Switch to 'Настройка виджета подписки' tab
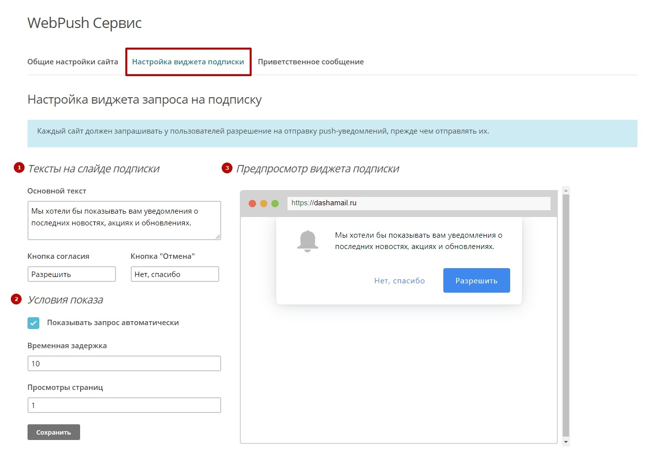 pos(188,62)
